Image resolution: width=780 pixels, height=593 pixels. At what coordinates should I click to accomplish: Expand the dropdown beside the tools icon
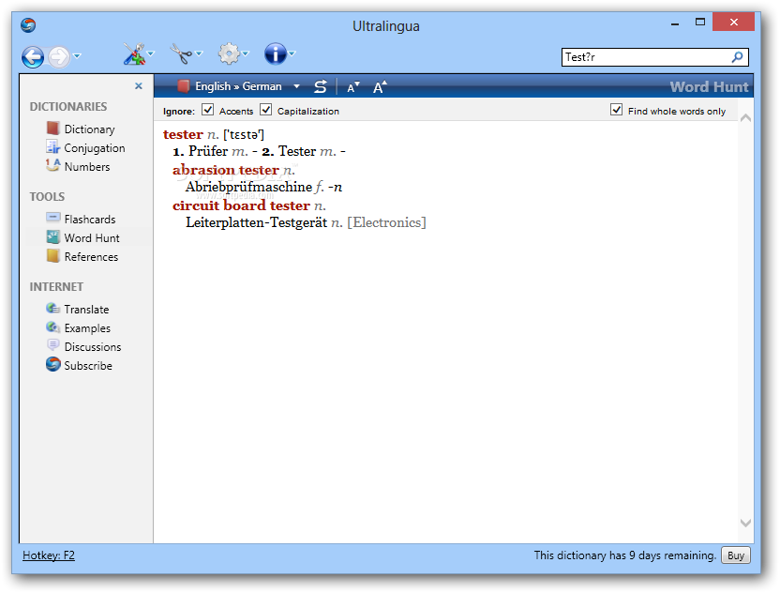[x=151, y=53]
